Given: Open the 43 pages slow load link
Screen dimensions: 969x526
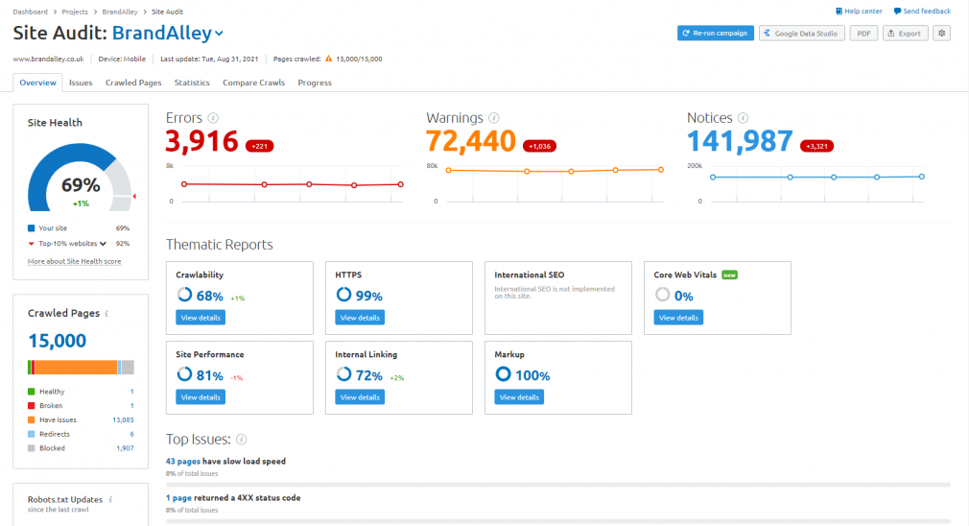Looking at the screenshot, I should [x=183, y=461].
